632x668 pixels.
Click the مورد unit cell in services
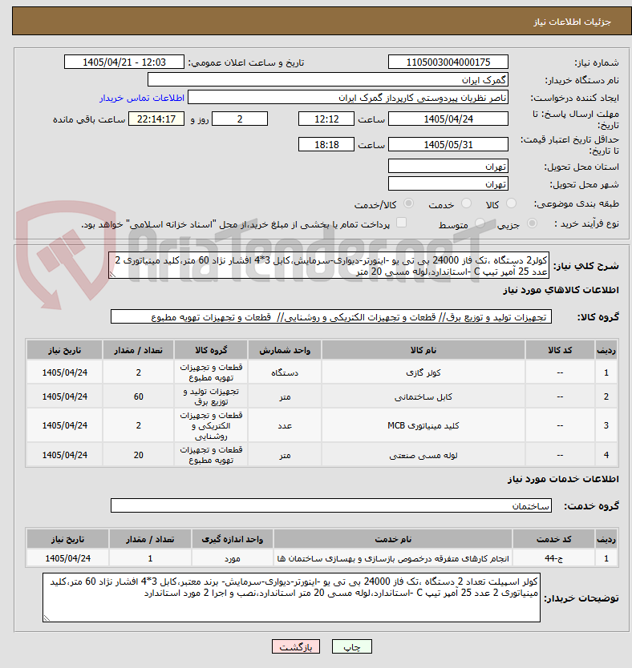[233, 558]
